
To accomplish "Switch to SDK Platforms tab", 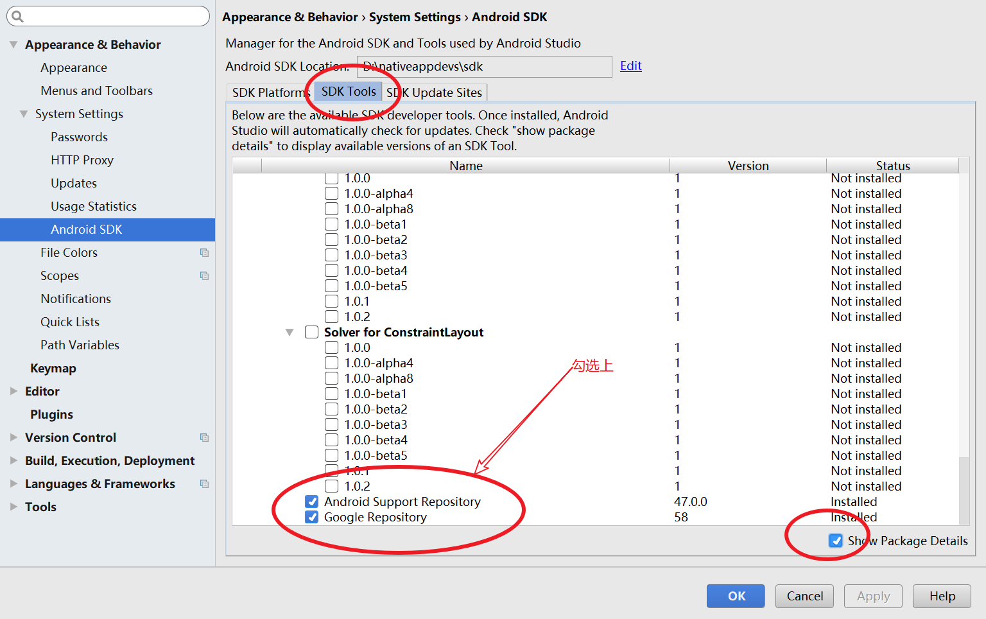I will (x=270, y=92).
